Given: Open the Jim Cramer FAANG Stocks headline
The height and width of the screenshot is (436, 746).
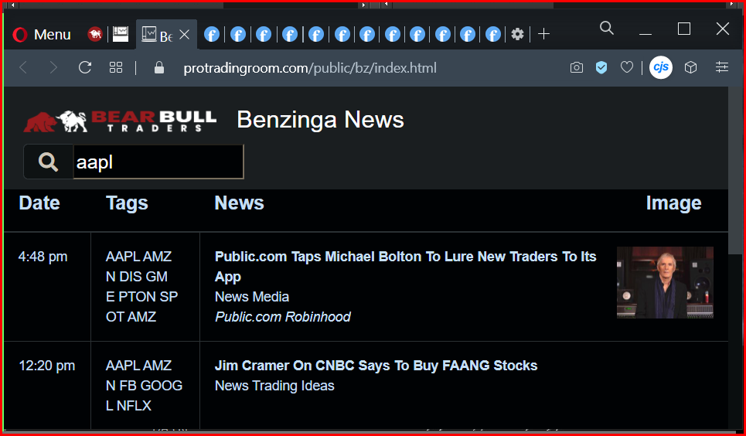Looking at the screenshot, I should coord(376,366).
